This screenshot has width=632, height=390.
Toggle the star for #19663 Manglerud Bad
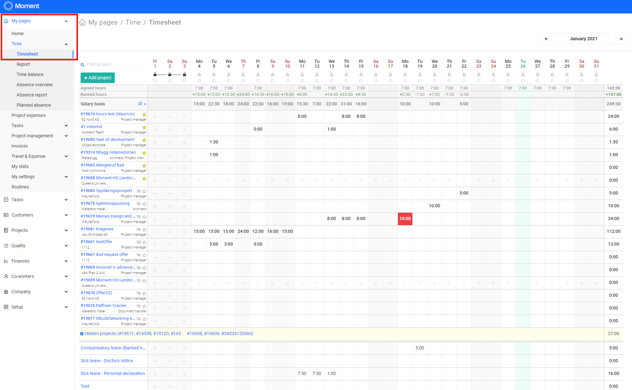point(144,166)
